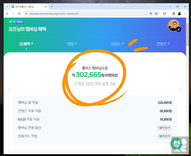
Task: Close the 네이버플러스 멤버십 tab
Action: click(x=46, y=7)
